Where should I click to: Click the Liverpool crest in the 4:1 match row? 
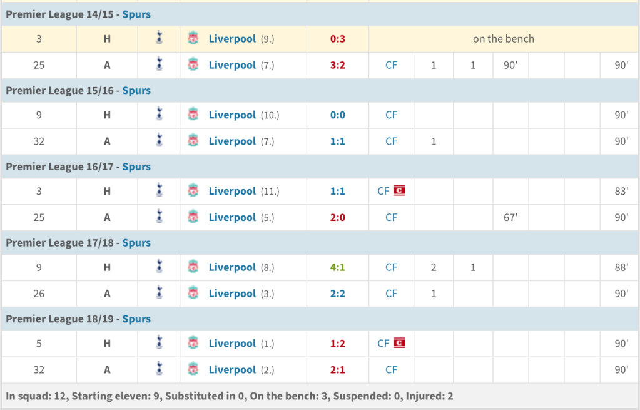tap(193, 267)
